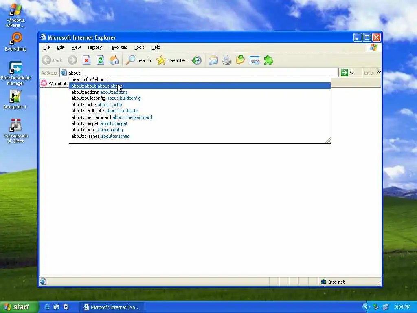The height and width of the screenshot is (313, 417).
Task: Expand Links toolbar chevron
Action: [379, 72]
